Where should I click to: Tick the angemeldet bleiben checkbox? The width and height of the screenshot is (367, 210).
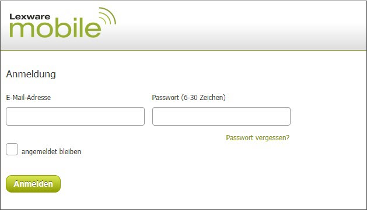click(12, 149)
